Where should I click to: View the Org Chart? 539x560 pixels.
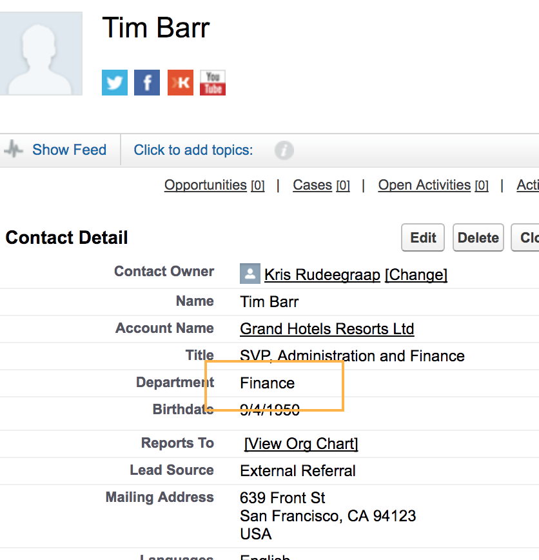click(301, 444)
